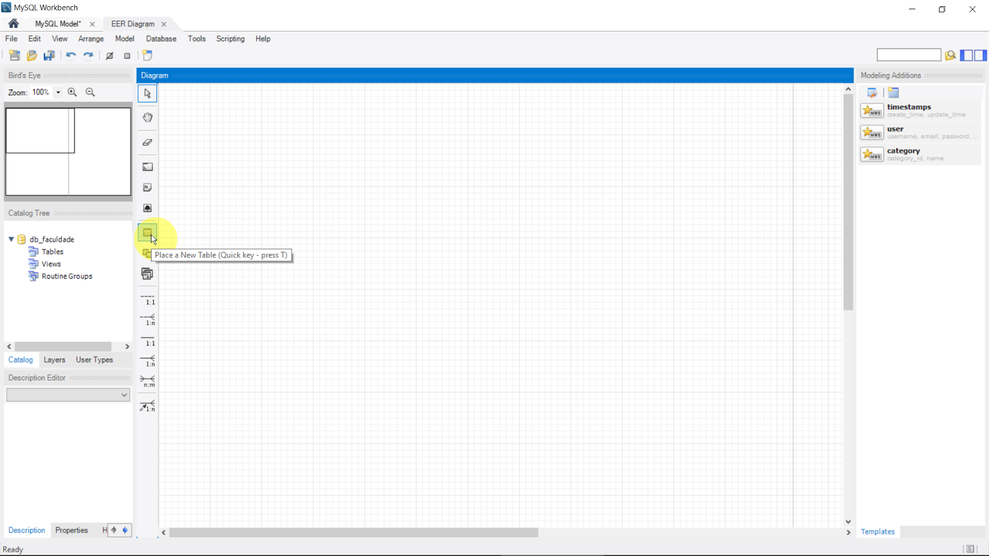Image resolution: width=989 pixels, height=556 pixels.
Task: Toggle the right sidebar visibility
Action: click(980, 55)
